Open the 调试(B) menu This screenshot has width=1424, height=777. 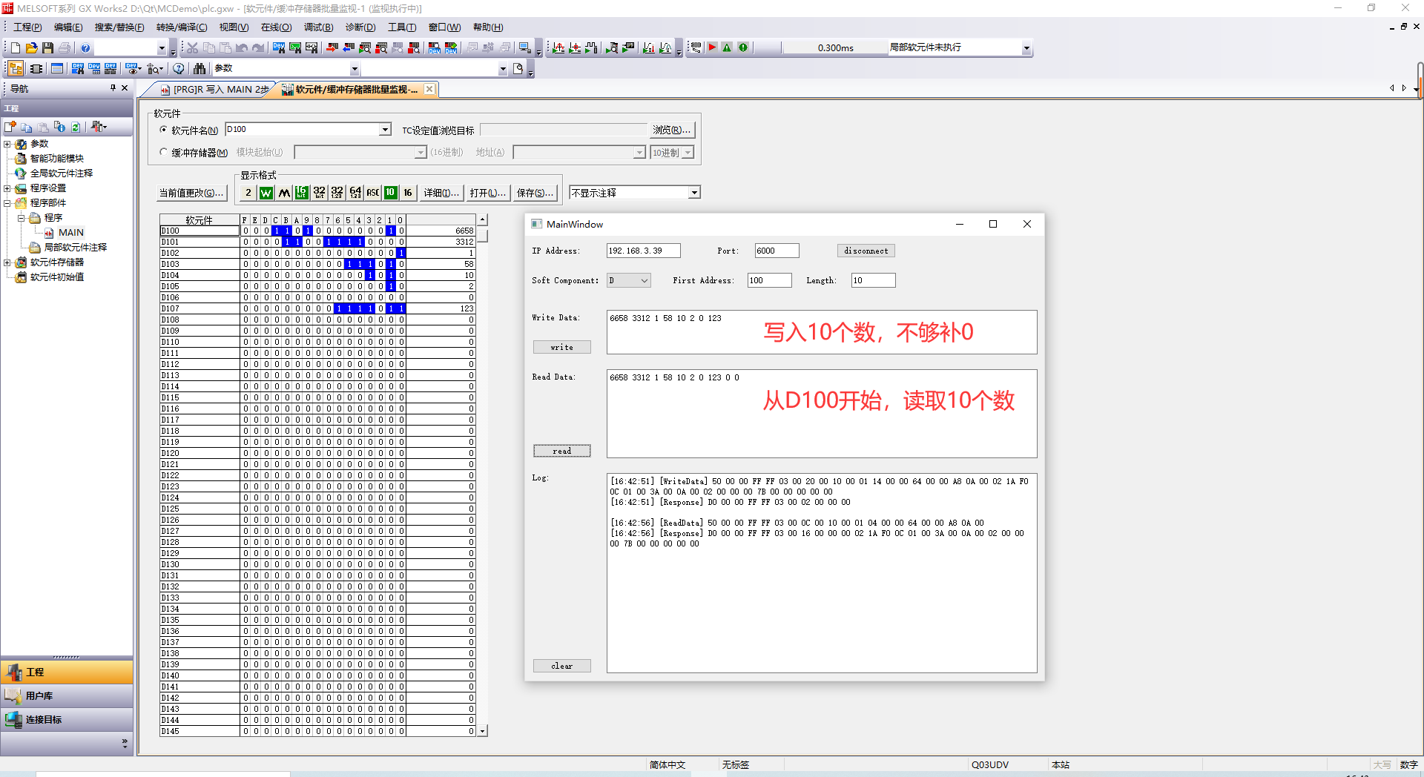pyautogui.click(x=318, y=27)
